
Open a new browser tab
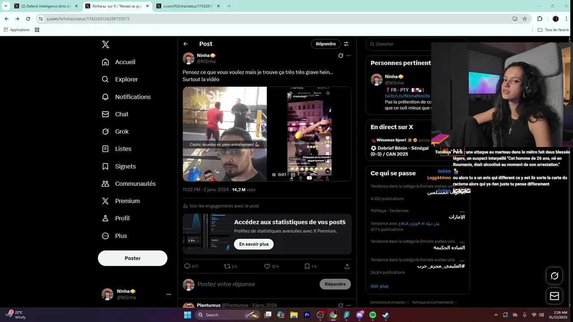(229, 6)
